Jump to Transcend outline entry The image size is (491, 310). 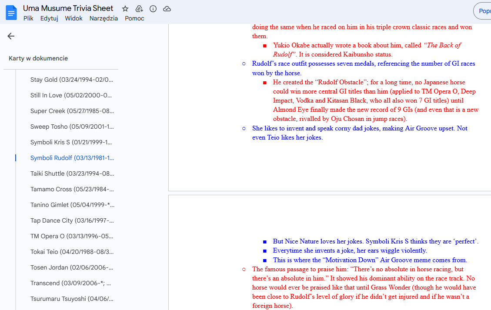point(71,283)
